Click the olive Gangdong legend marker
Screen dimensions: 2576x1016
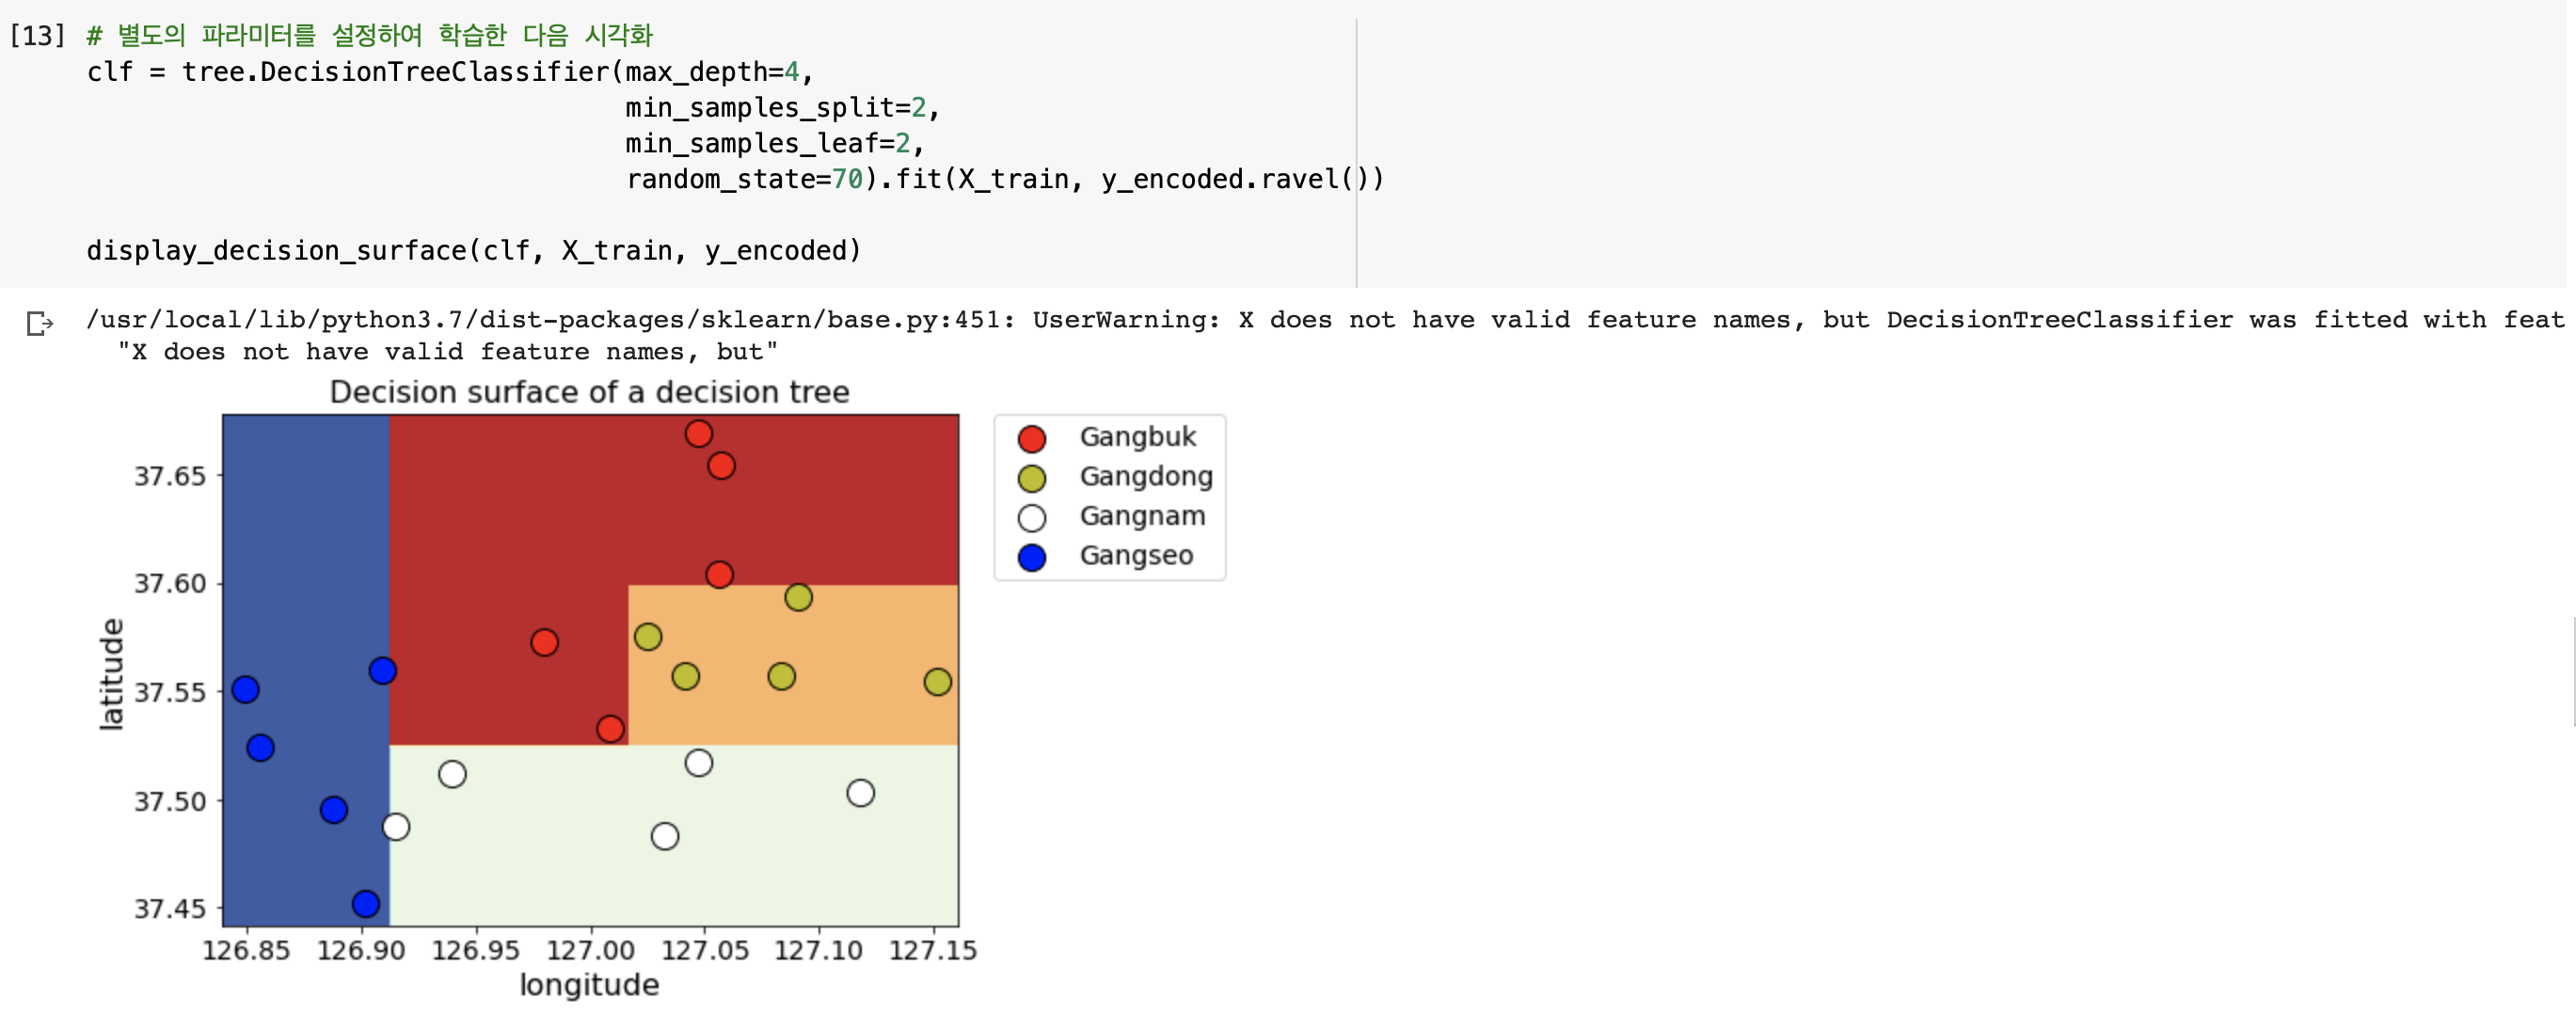pos(1031,478)
